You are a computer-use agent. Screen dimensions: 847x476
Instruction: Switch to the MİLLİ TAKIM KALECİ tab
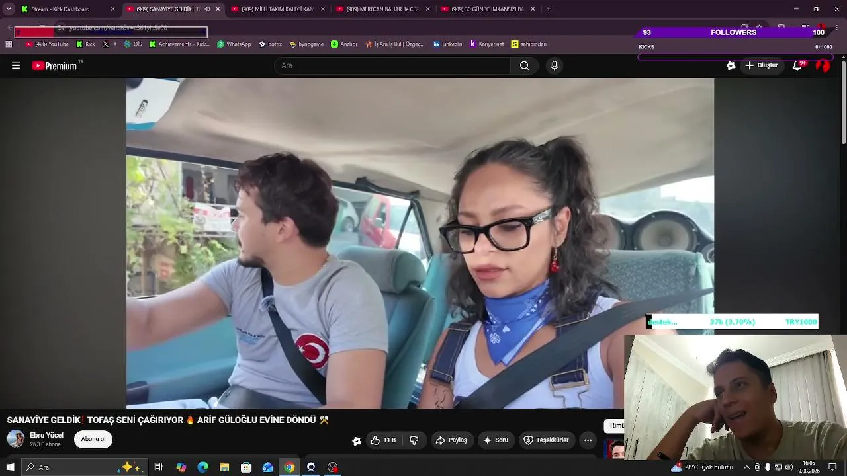[277, 9]
